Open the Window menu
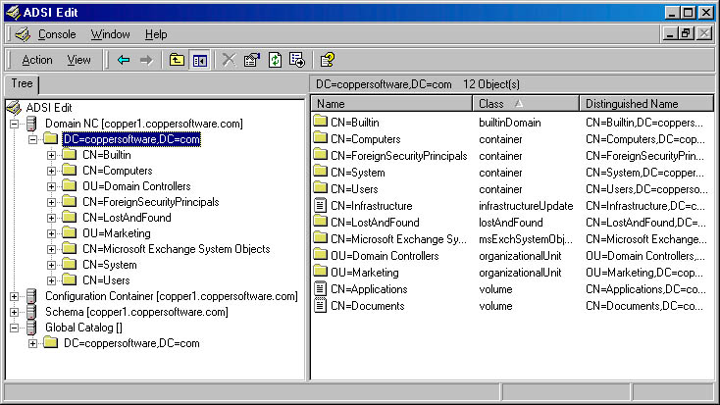This screenshot has height=405, width=720. tap(110, 34)
